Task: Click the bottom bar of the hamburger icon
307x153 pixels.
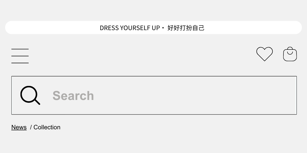Action: click(20, 63)
